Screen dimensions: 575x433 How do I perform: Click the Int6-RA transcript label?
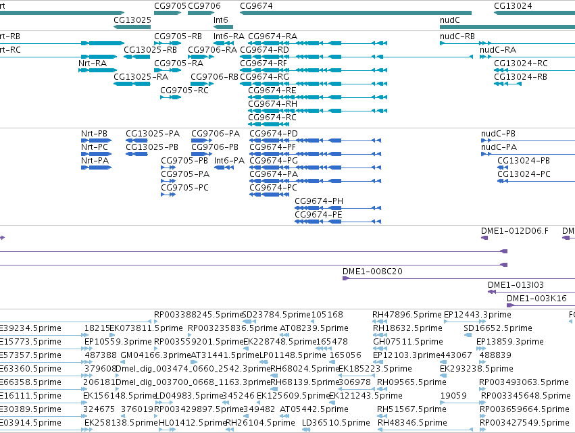pos(229,36)
